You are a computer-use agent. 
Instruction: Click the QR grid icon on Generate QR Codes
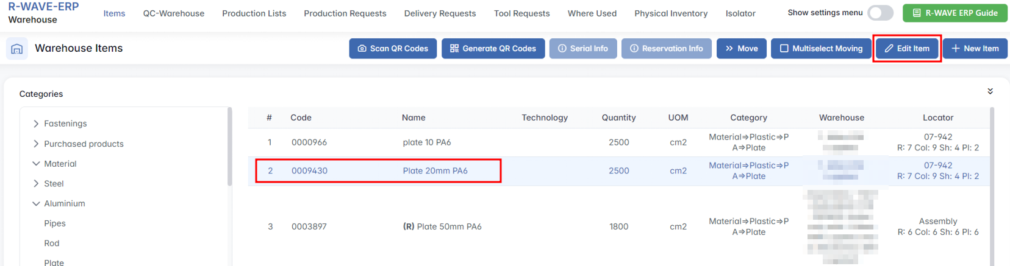(x=454, y=49)
